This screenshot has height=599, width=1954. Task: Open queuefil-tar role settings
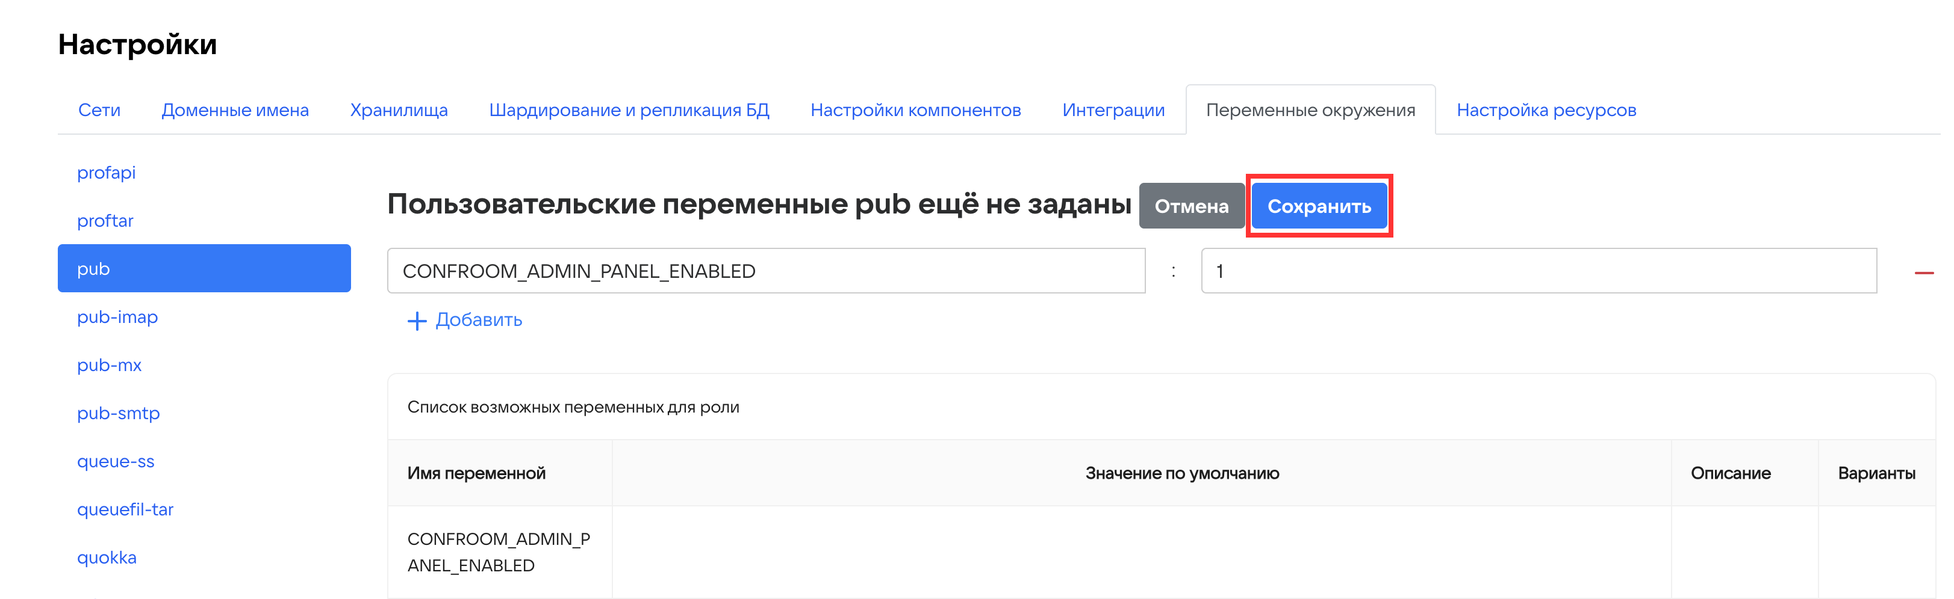(x=125, y=509)
